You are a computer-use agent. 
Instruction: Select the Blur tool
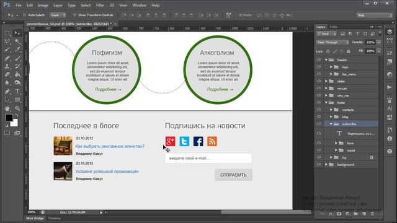click(x=7, y=82)
